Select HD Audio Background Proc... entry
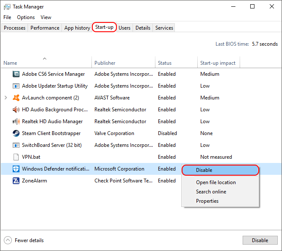Viewport: 282px width, 251px height. [141, 110]
